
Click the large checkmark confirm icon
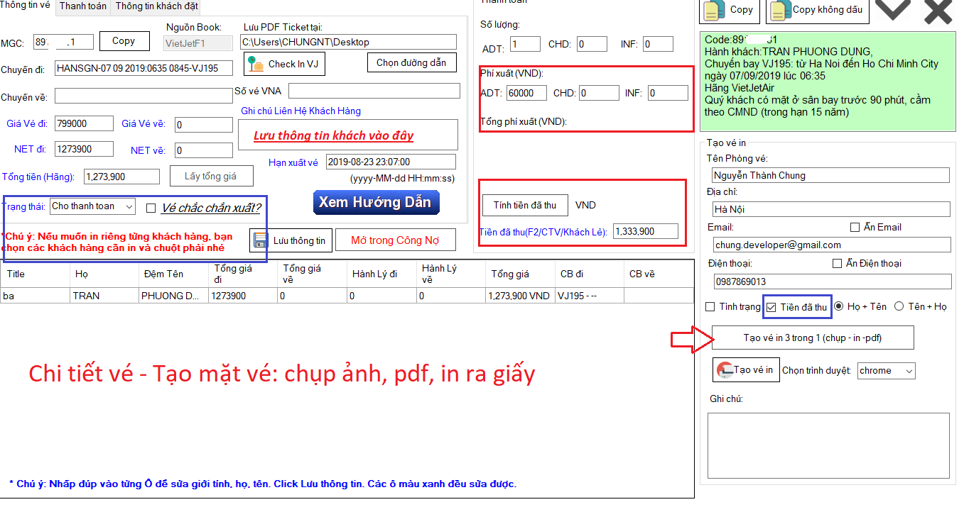[893, 11]
